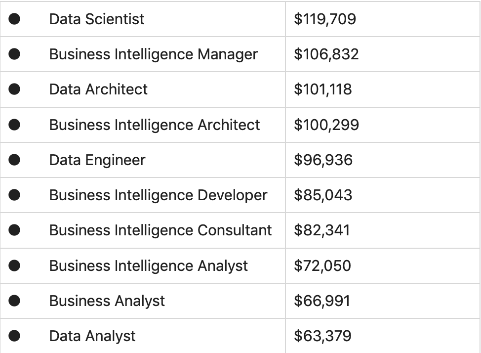Select the bullet next to Business Analyst
Screen dimensions: 481x353
click(x=14, y=301)
